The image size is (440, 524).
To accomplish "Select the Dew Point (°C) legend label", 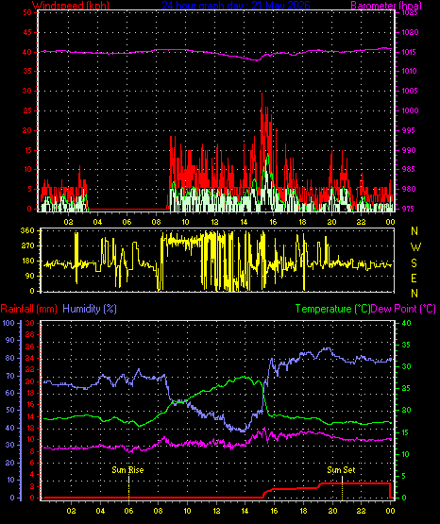I will pyautogui.click(x=403, y=309).
